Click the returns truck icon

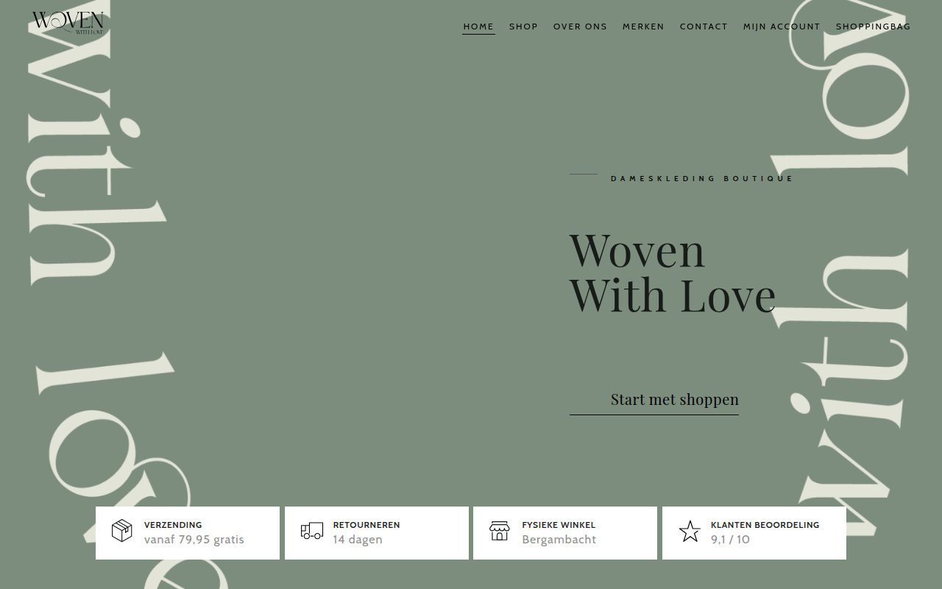tap(312, 530)
